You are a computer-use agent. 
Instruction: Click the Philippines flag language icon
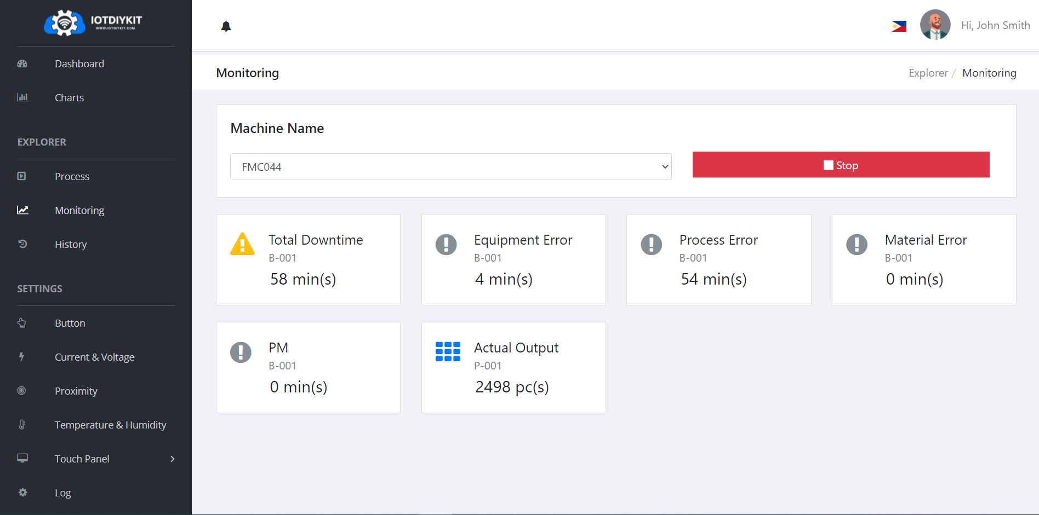pos(899,26)
